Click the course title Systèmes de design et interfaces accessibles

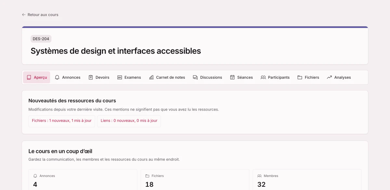point(116,51)
